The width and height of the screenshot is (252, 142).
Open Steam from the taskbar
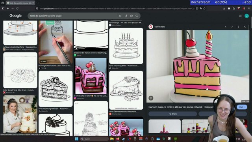[x=123, y=139]
